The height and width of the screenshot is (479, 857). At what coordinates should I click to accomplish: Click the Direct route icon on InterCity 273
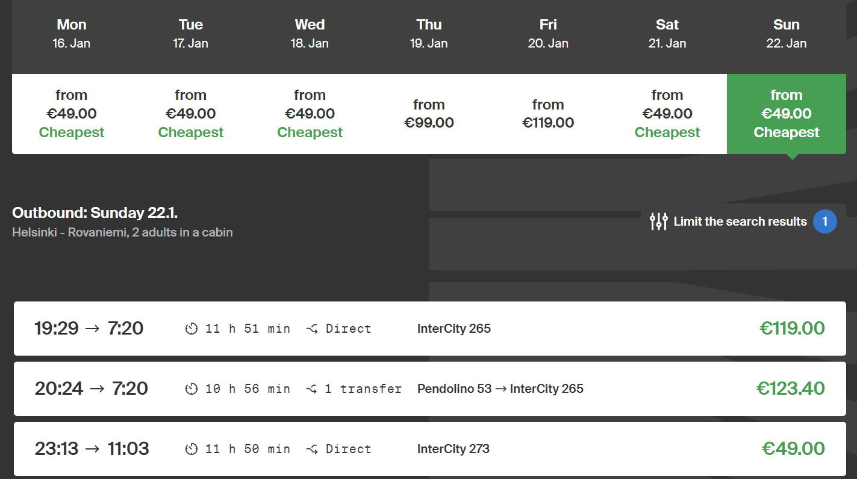tap(312, 449)
